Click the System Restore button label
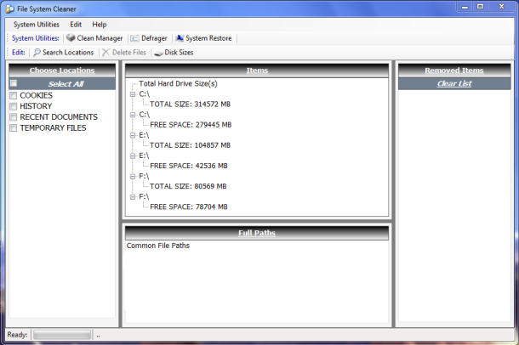 (208, 38)
